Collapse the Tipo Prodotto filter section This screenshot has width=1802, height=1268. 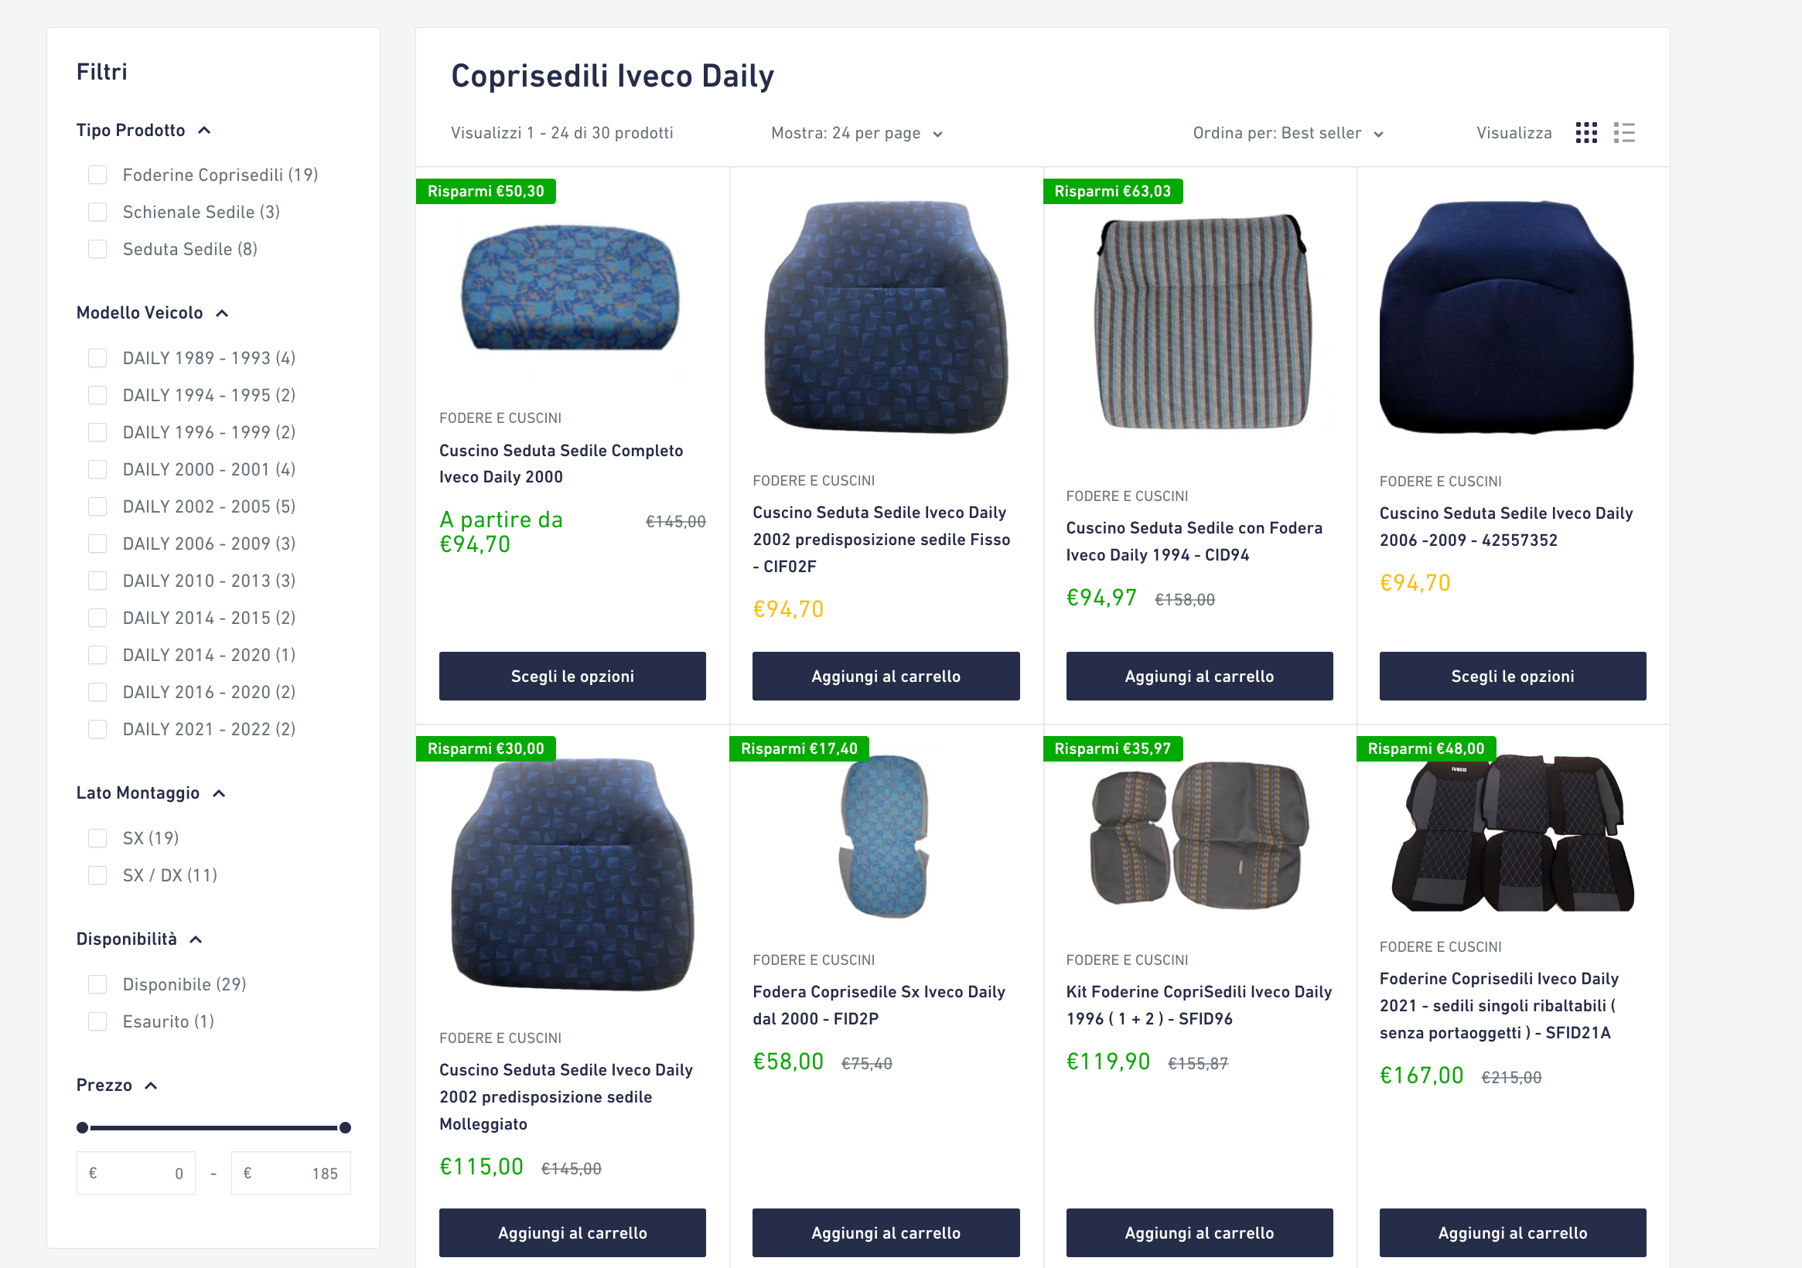pyautogui.click(x=204, y=131)
